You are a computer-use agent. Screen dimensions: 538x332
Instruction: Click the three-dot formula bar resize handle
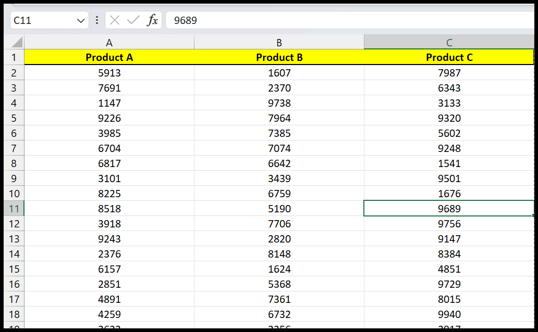tap(97, 20)
